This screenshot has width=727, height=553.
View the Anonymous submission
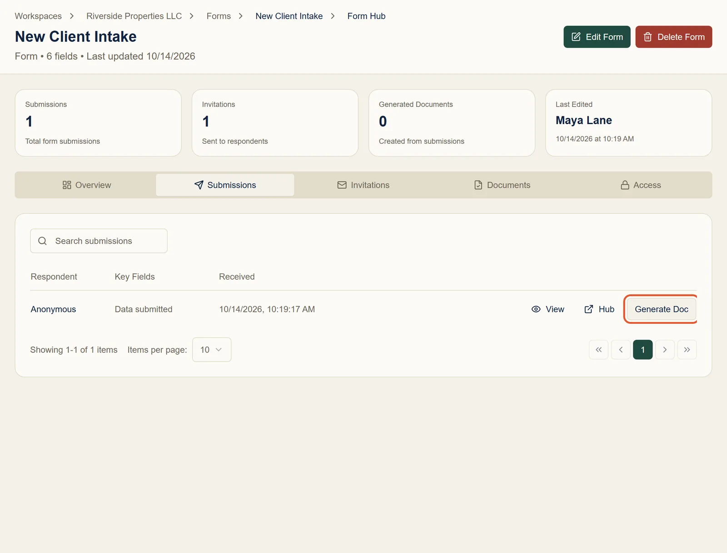click(548, 309)
